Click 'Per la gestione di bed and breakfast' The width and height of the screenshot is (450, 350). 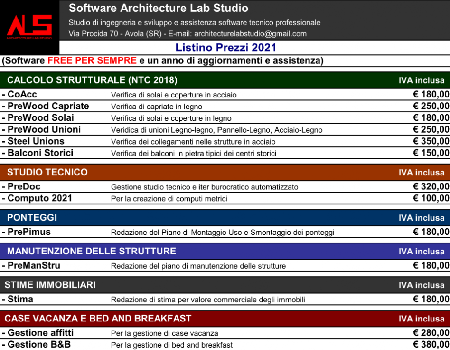172,345
